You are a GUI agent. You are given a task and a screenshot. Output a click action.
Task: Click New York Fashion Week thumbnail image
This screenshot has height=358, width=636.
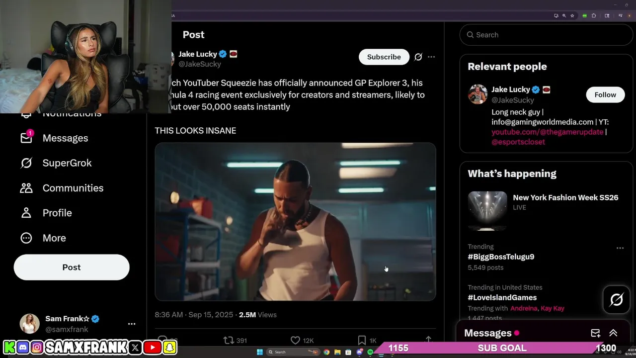pyautogui.click(x=487, y=210)
